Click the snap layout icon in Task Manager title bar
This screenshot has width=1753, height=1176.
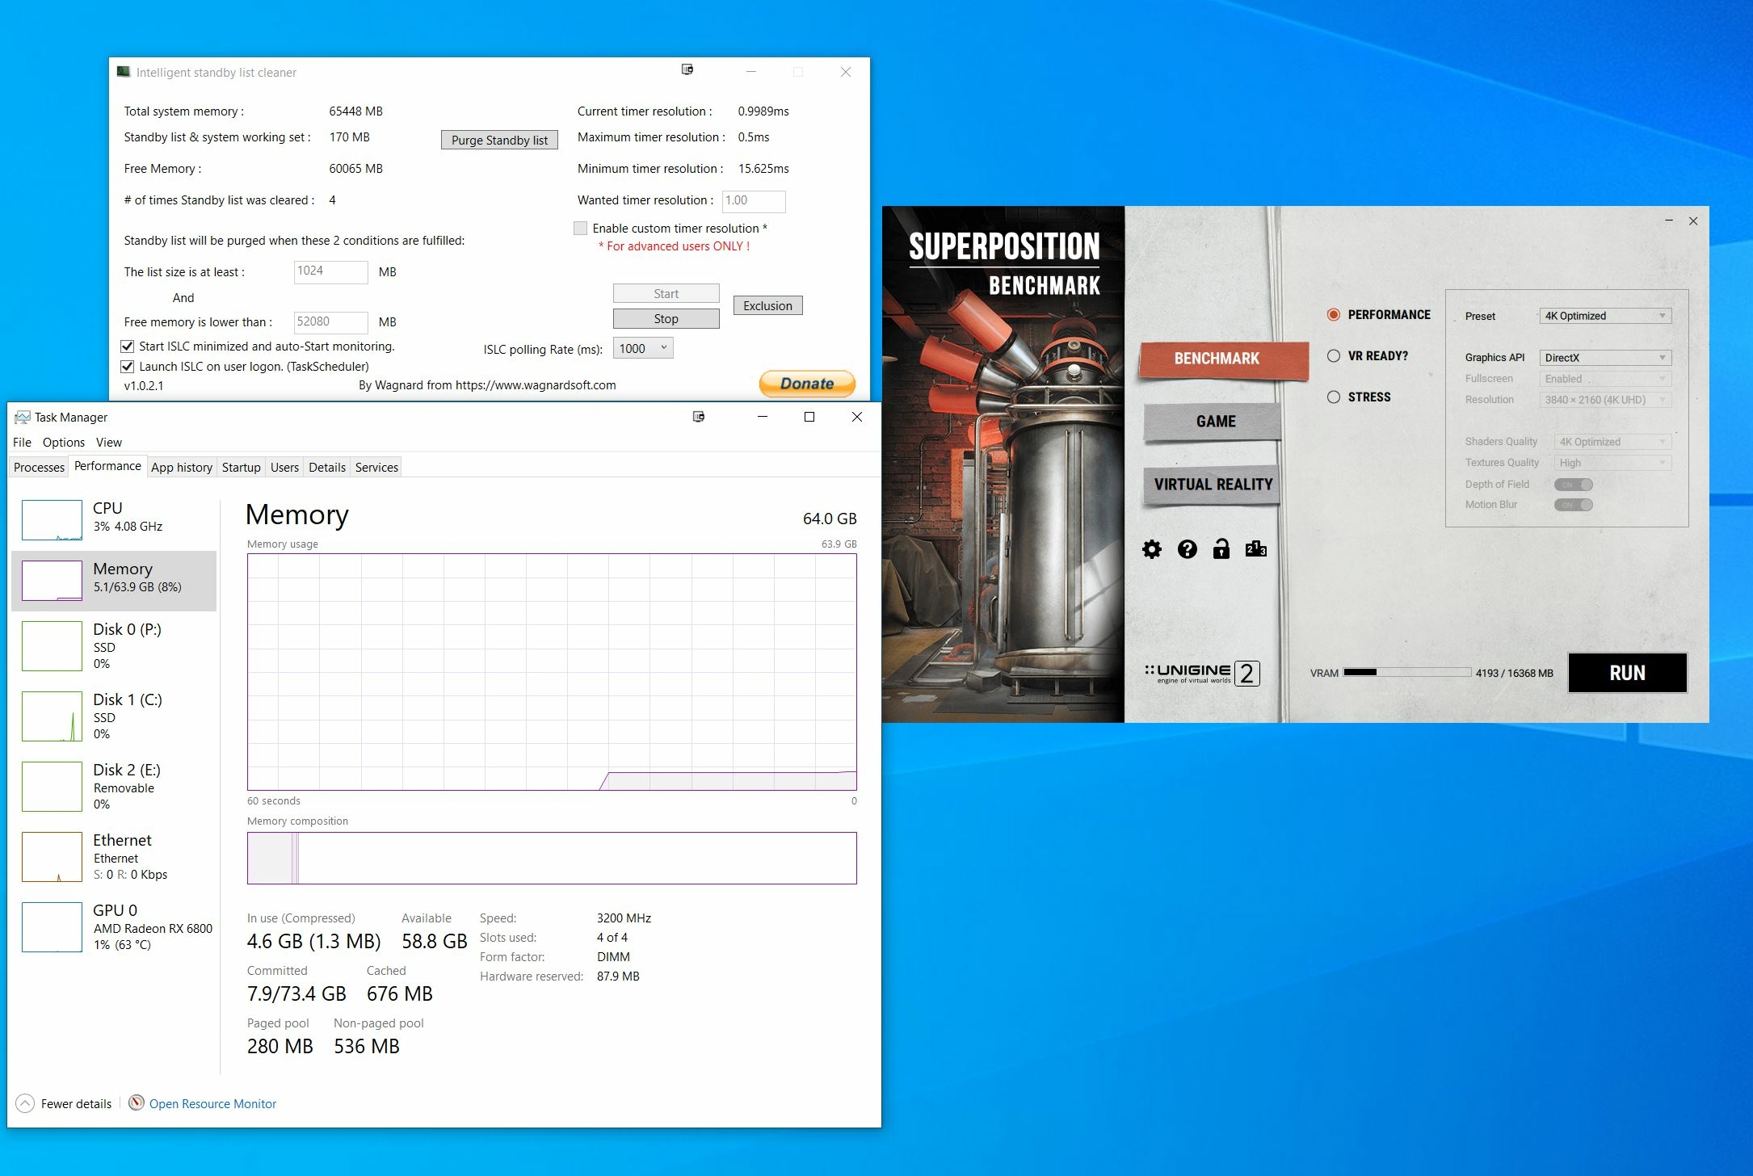pyautogui.click(x=699, y=417)
